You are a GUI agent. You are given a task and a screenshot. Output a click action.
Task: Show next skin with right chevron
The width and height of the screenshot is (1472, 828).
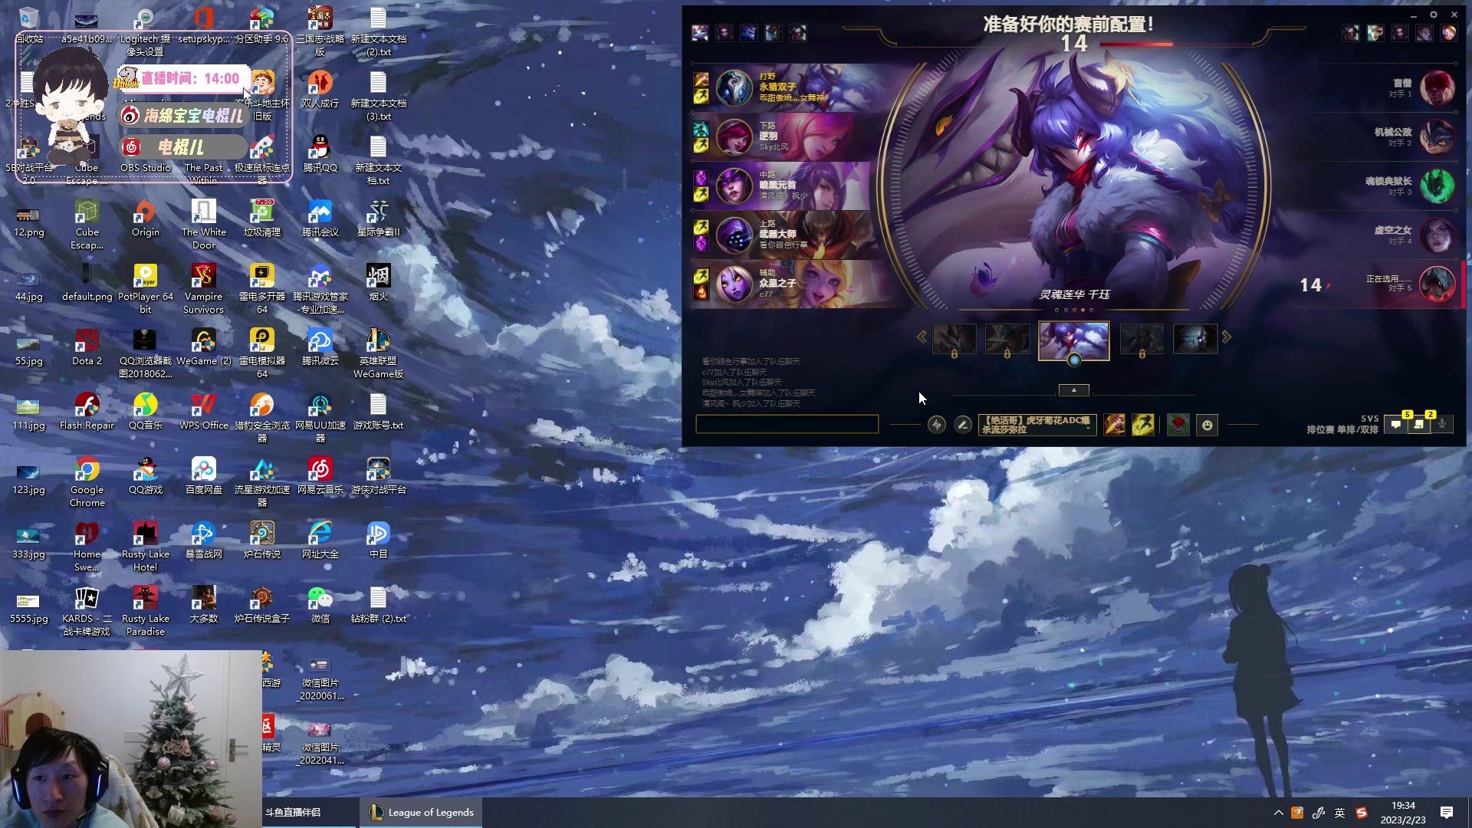pos(1227,337)
